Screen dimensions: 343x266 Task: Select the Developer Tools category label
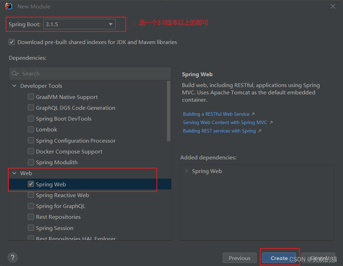[41, 86]
